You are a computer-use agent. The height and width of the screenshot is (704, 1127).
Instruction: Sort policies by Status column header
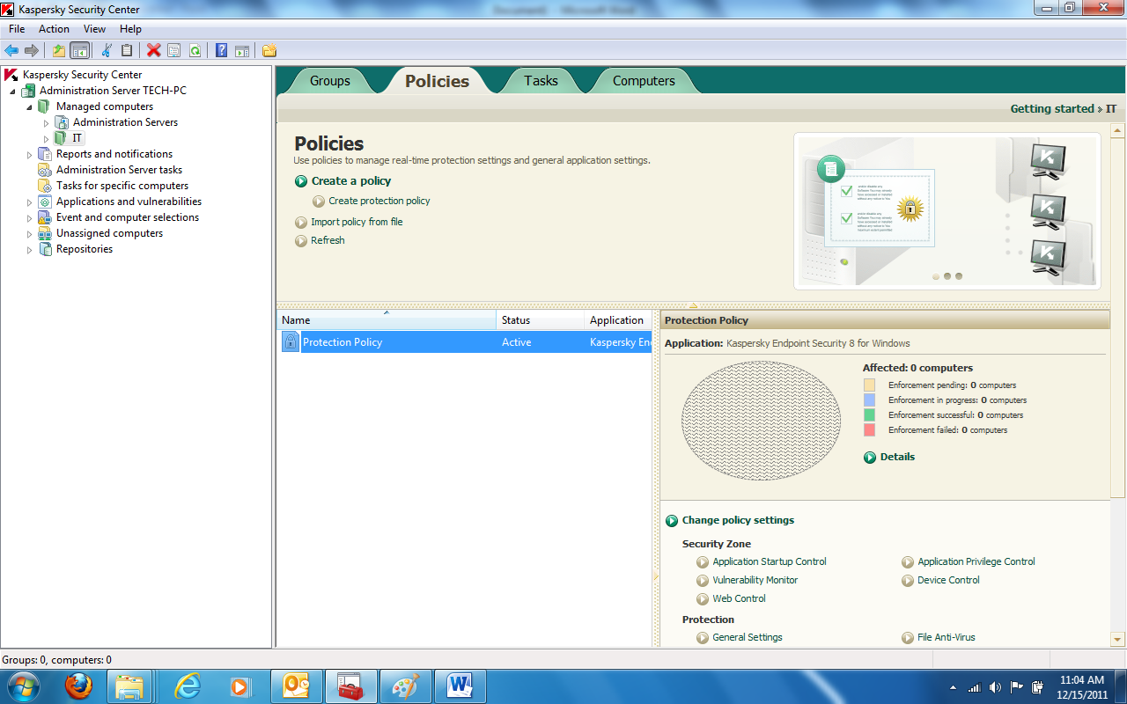pos(541,320)
